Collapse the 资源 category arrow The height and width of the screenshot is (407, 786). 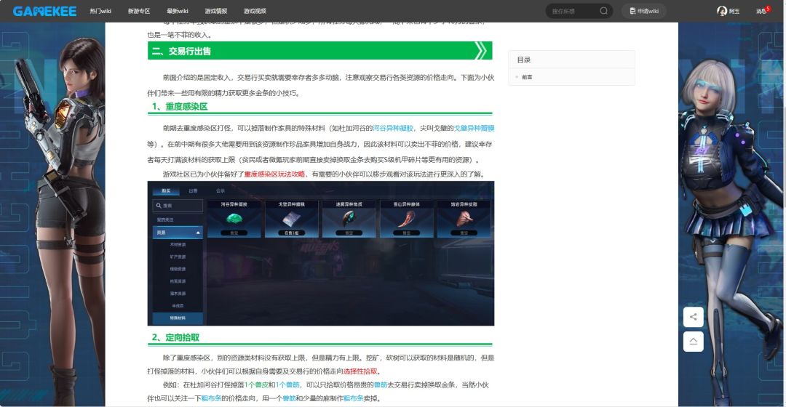point(198,233)
